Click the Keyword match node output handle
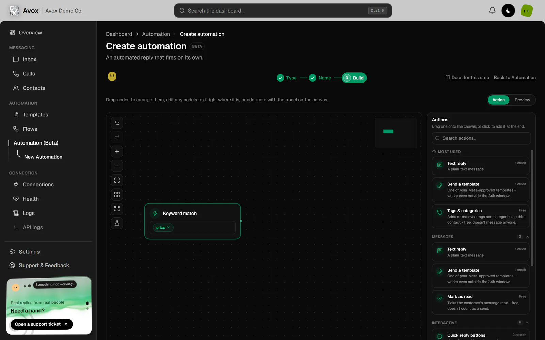 pos(241,221)
